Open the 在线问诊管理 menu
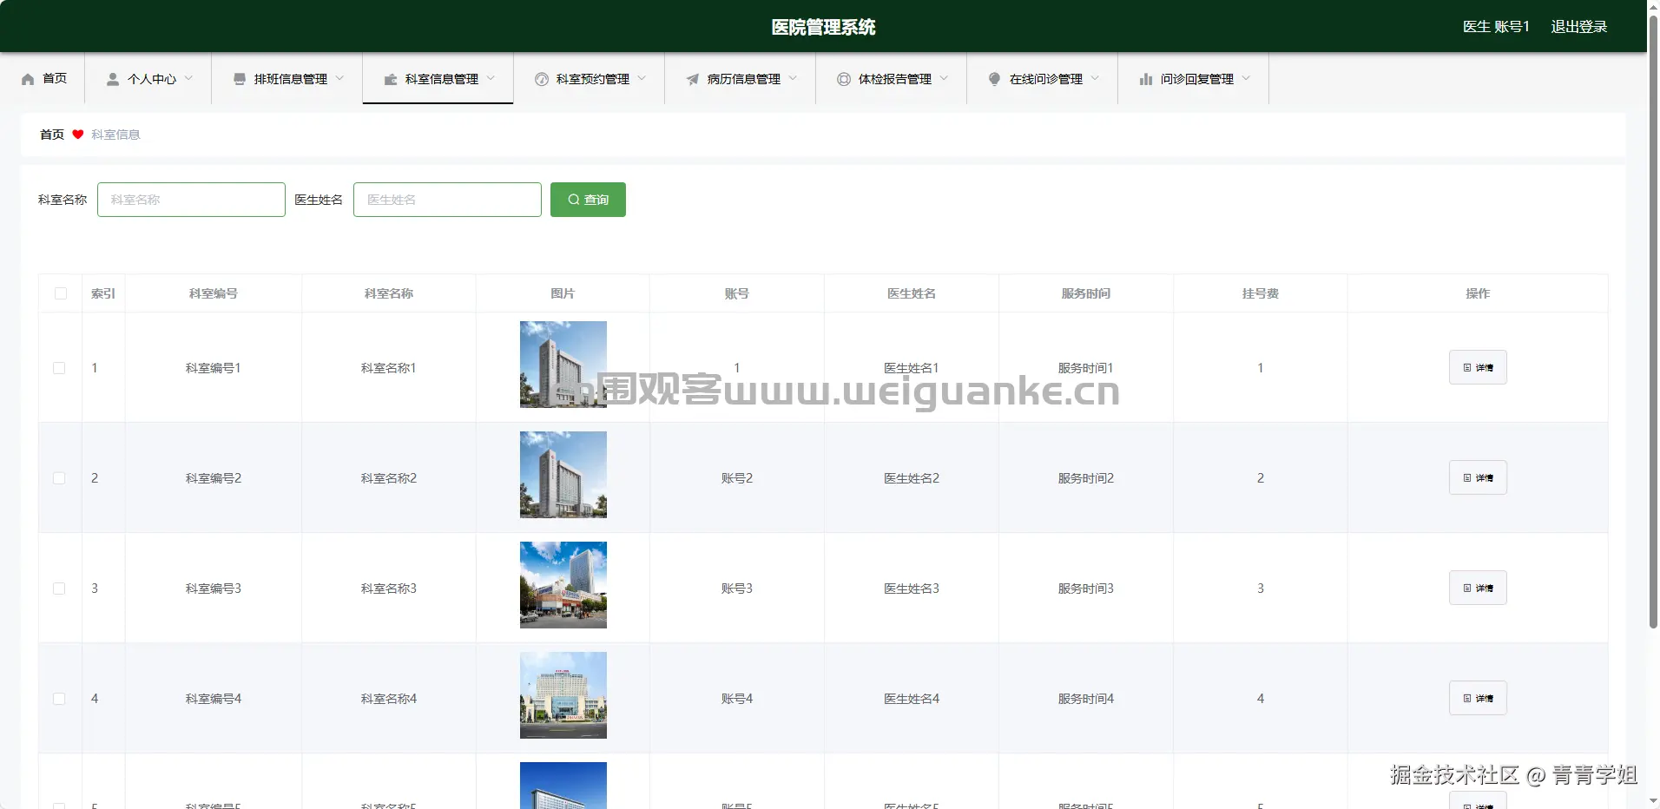1660x809 pixels. pyautogui.click(x=1043, y=79)
